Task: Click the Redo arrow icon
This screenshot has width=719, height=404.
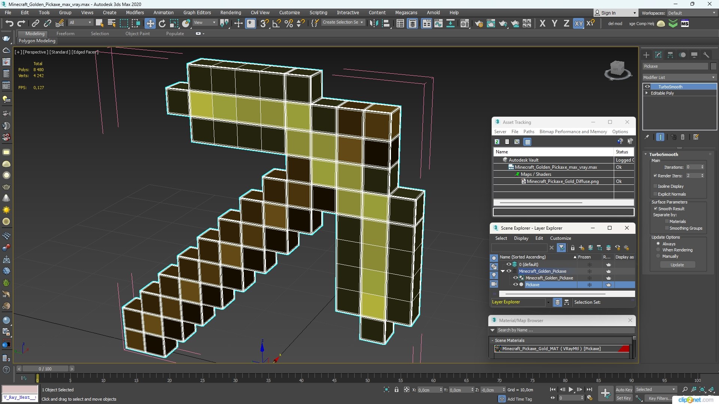Action: (x=21, y=23)
